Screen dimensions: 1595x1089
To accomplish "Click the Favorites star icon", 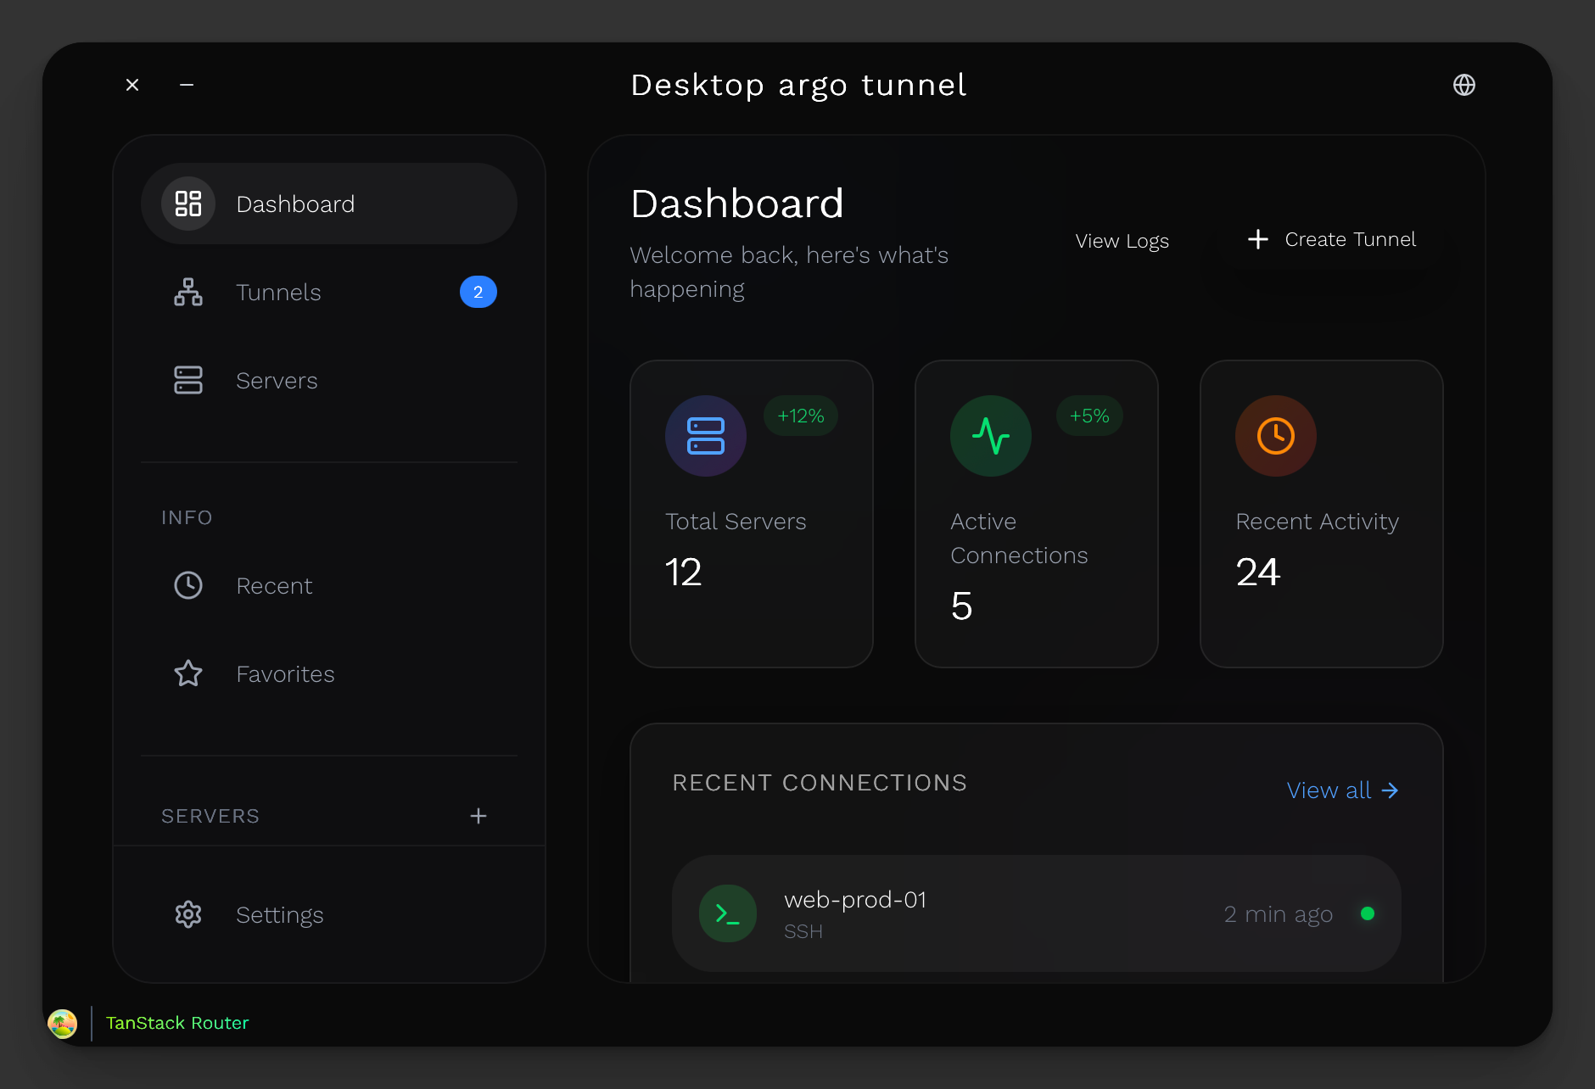I will click(187, 673).
